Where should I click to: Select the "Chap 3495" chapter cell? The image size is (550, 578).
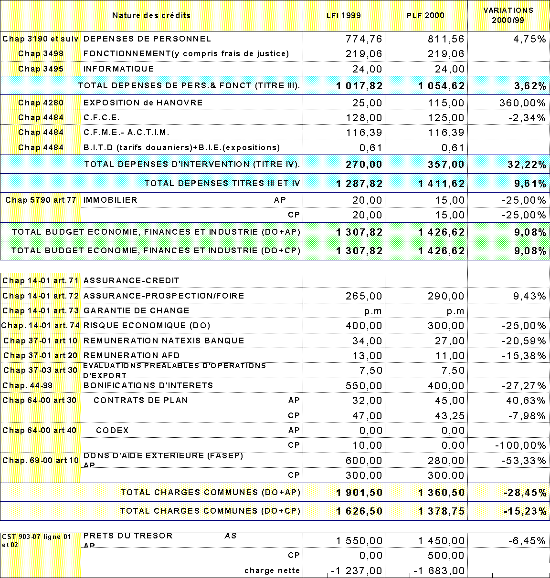click(x=41, y=69)
